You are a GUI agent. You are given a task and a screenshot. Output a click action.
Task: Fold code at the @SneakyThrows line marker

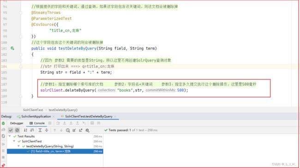21,12
